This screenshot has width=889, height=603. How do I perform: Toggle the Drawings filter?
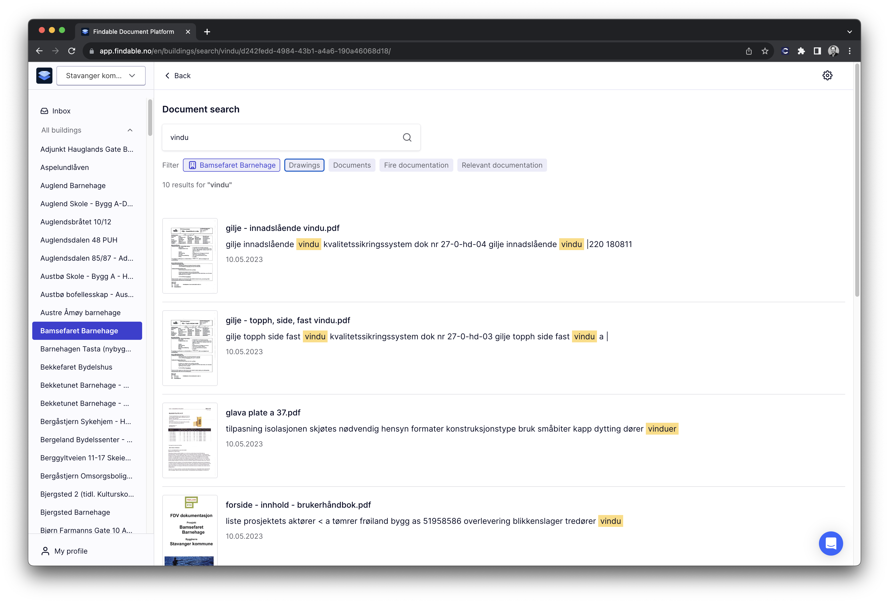[x=304, y=165]
